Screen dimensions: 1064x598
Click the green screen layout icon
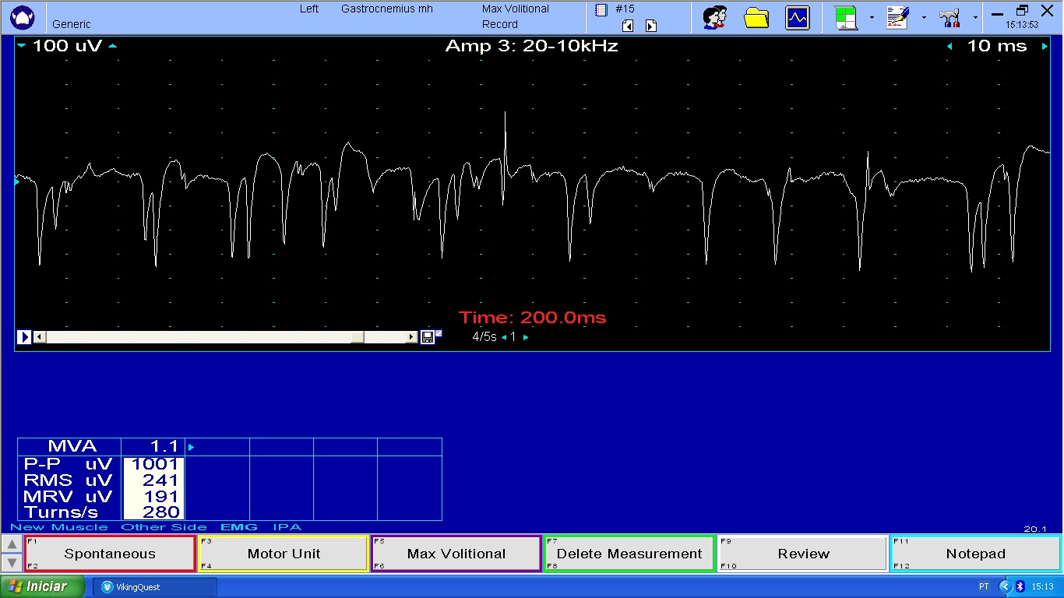pos(846,17)
